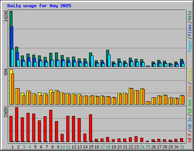Select the green weekend day 17 label
Screen dimensions: 194x151
tap(102, 147)
